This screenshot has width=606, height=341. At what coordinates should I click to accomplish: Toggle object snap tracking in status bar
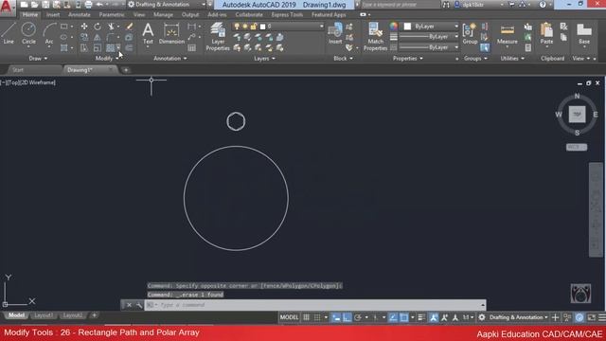pos(393,317)
